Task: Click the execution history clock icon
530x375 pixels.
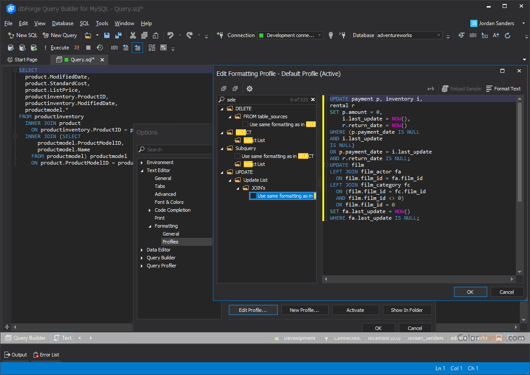Action: coord(100,48)
